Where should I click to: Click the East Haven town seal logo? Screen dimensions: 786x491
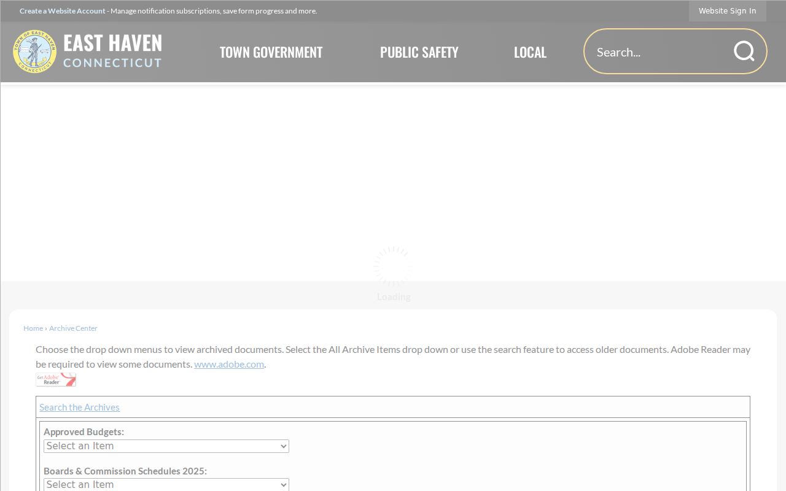(35, 52)
